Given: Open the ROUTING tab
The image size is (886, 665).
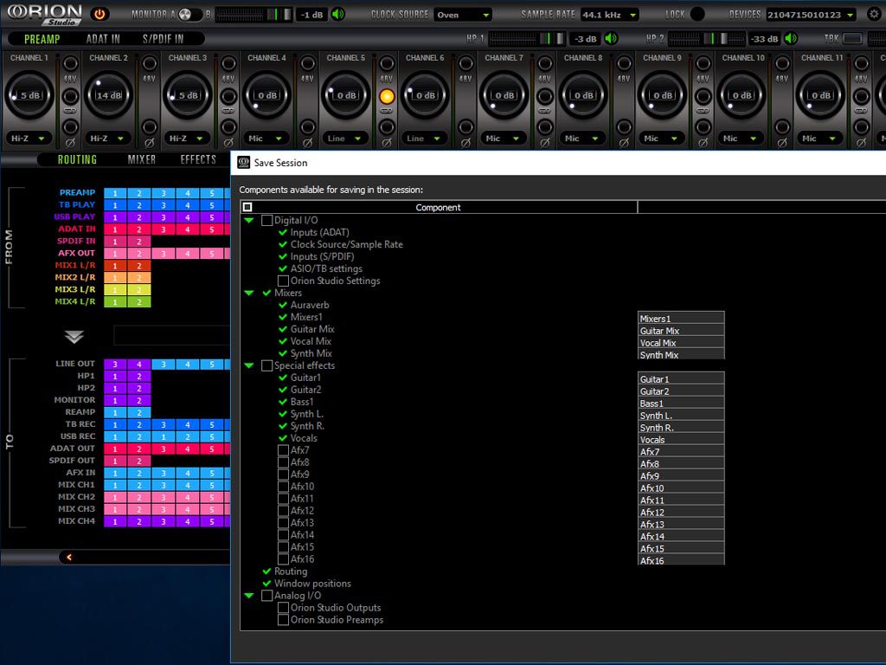Looking at the screenshot, I should tap(77, 160).
